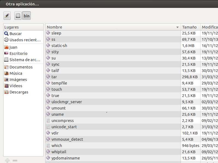Go to the Descargas folder

[19, 92]
